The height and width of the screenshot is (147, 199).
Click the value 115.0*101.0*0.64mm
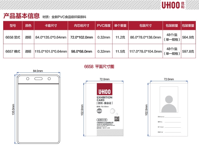pyautogui.click(x=51, y=51)
